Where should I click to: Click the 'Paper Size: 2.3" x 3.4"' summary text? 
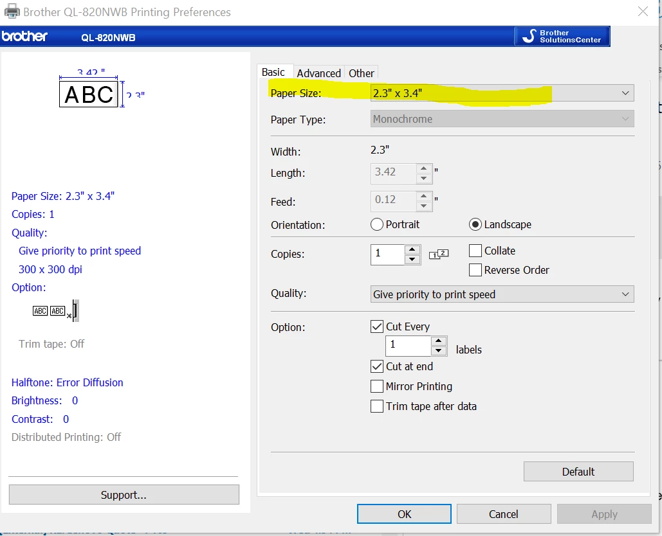tap(63, 196)
